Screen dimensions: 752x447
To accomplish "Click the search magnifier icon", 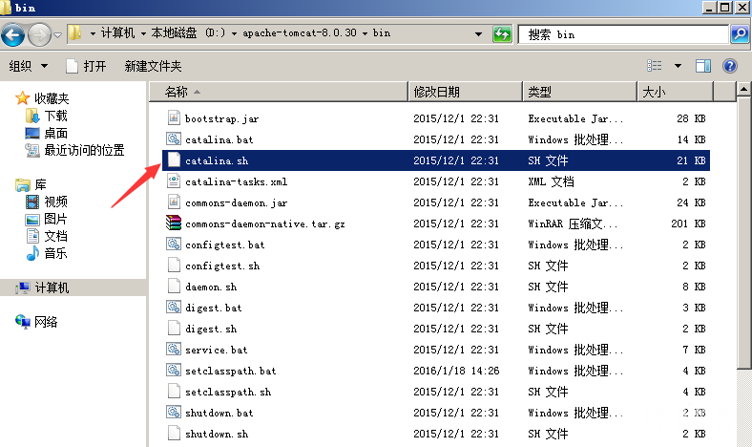I will [739, 34].
